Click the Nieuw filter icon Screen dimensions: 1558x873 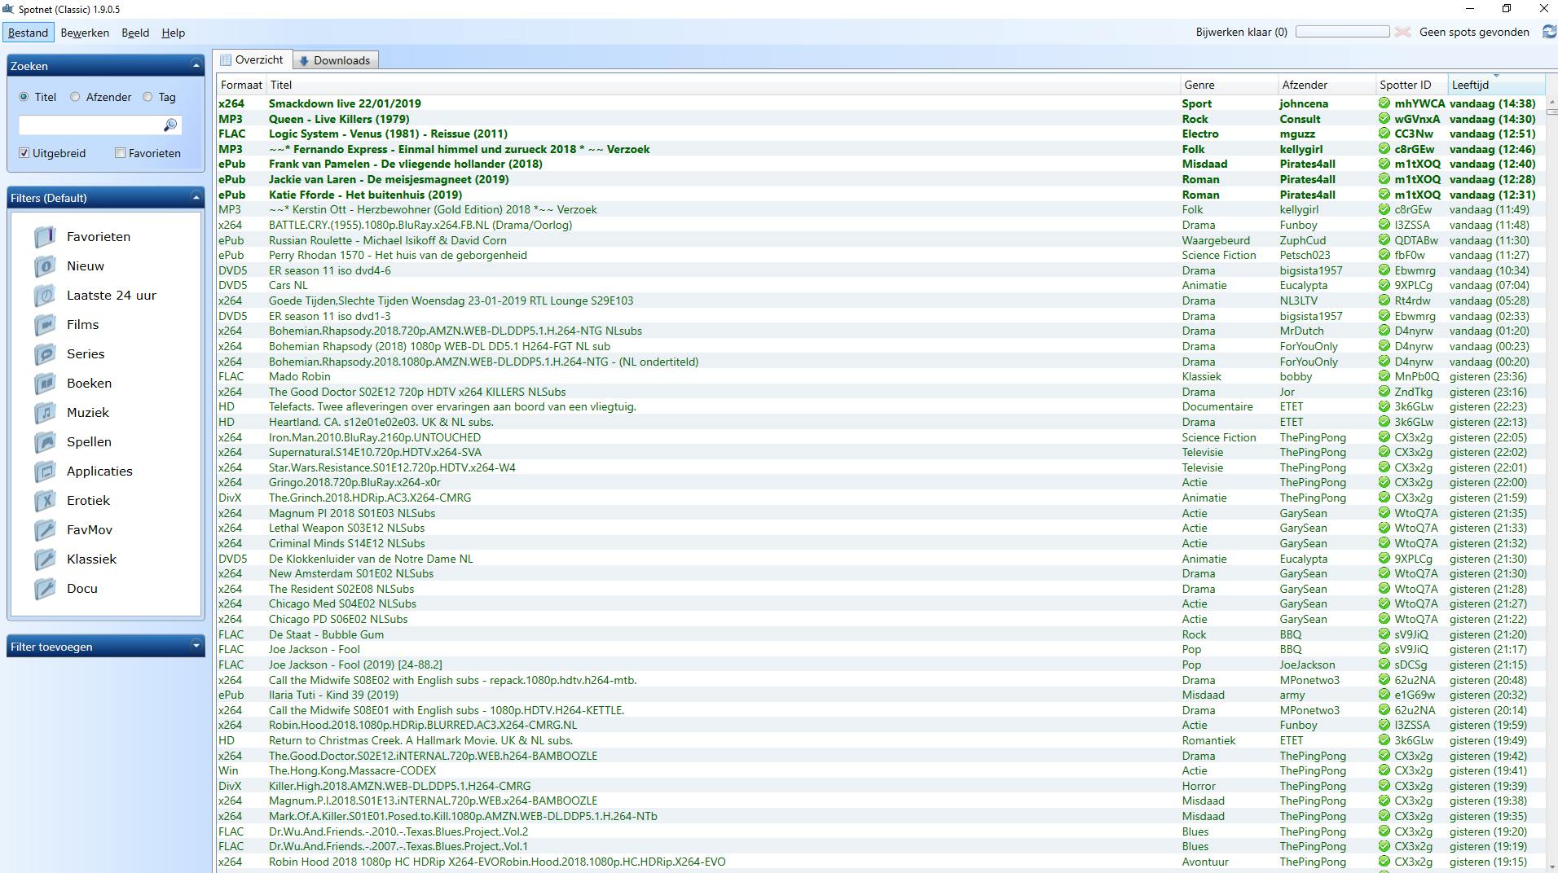pos(46,266)
